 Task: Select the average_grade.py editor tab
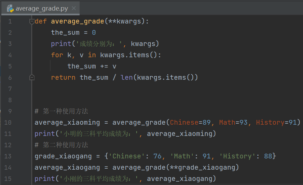point(42,9)
